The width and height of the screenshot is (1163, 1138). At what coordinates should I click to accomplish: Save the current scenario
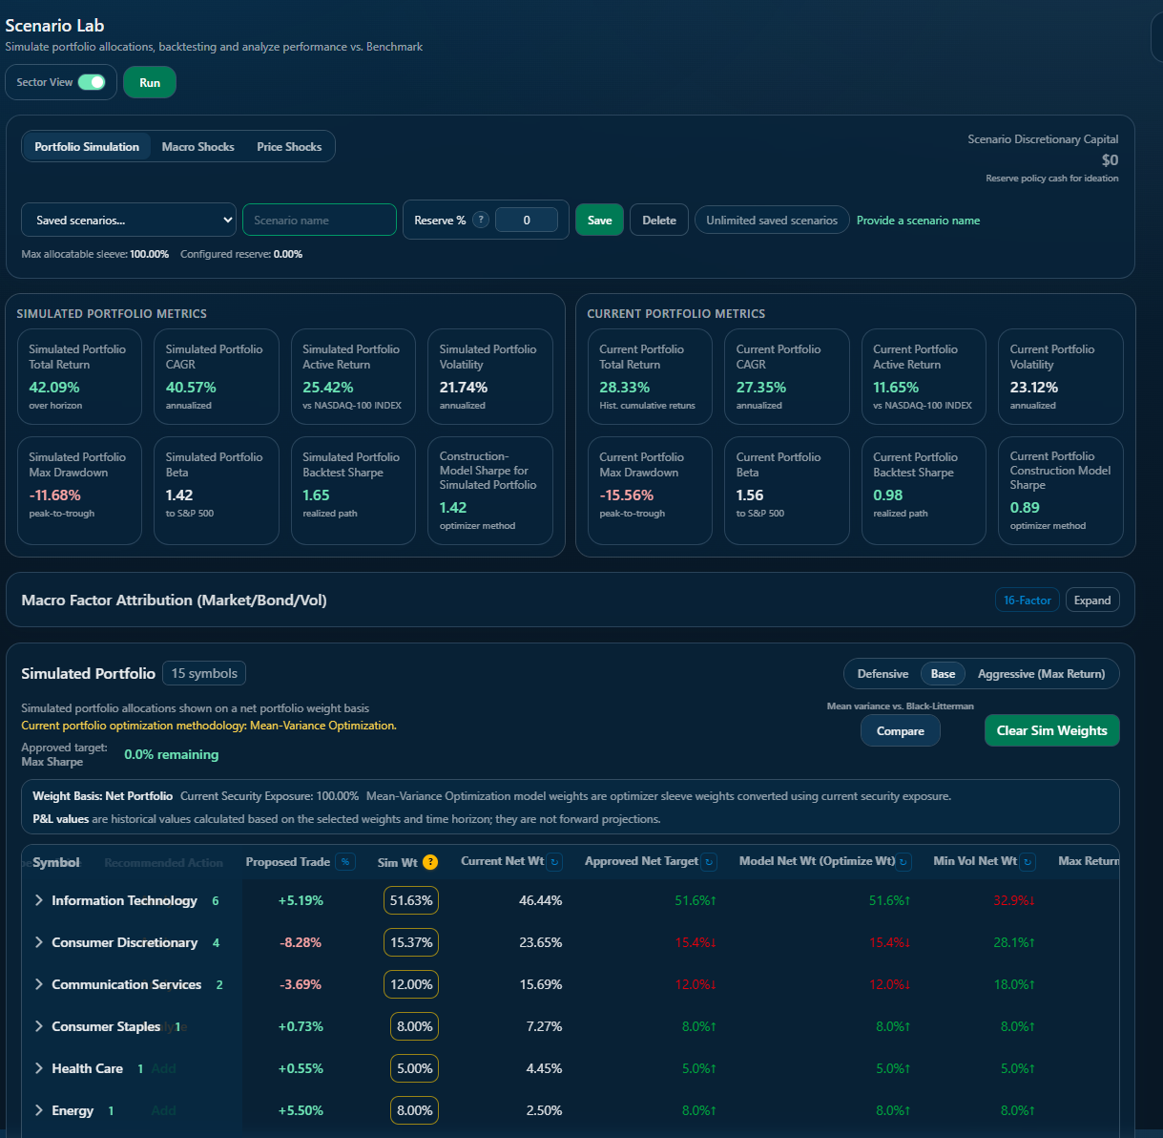click(x=599, y=220)
